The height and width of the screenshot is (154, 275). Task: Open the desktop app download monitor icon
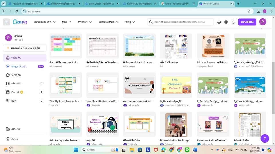click(219, 22)
